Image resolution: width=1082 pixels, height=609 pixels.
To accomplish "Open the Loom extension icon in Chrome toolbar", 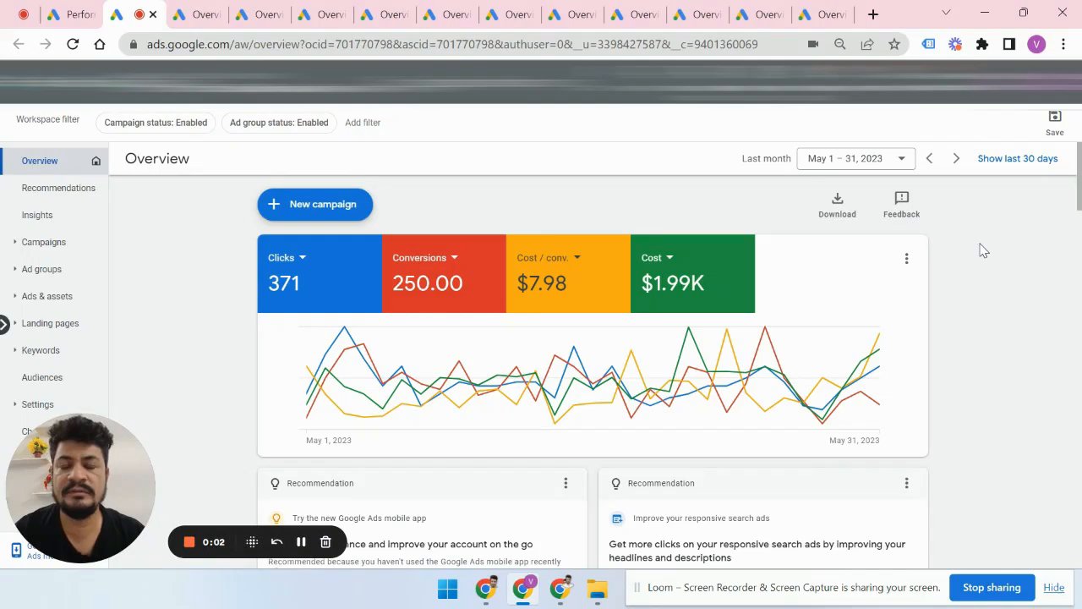I will (x=955, y=44).
